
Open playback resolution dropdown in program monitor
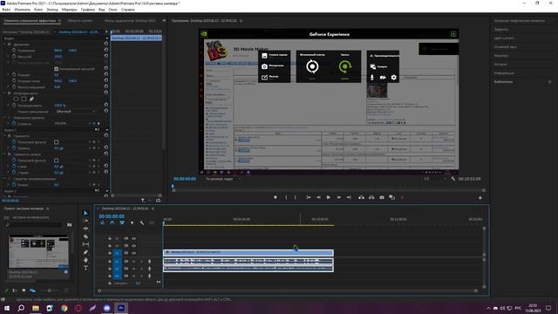tap(435, 179)
